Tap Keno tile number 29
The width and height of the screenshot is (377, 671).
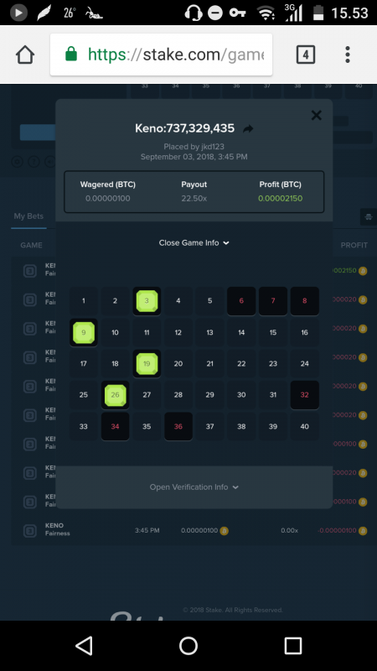[210, 395]
